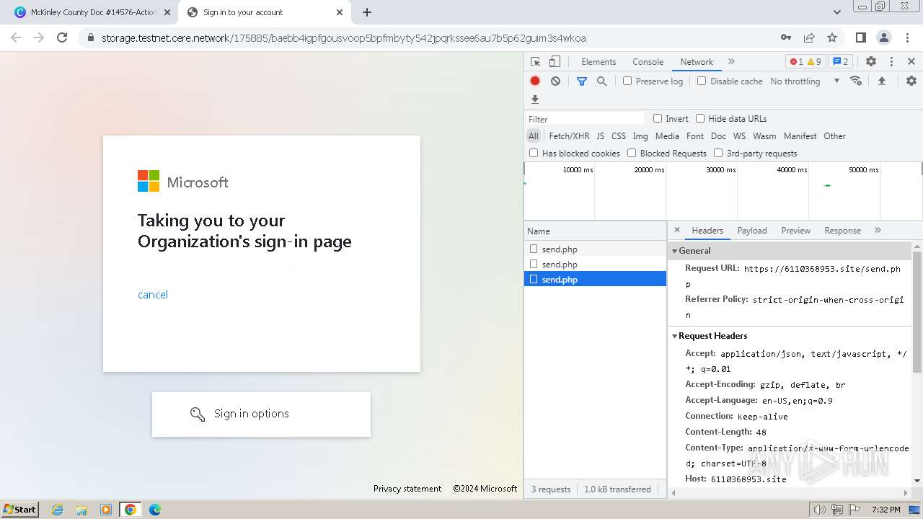
Task: Open network conditions wifi icon
Action: coord(856,81)
